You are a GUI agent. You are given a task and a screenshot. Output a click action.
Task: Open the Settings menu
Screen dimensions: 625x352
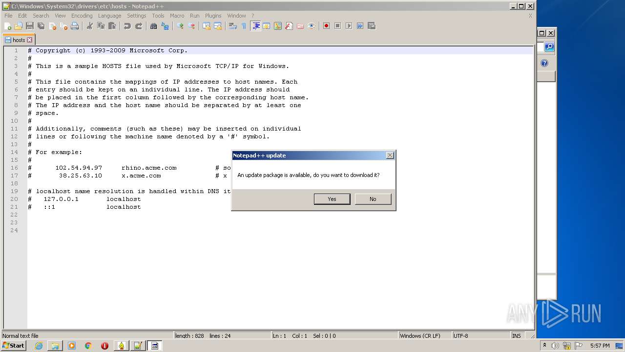(137, 16)
